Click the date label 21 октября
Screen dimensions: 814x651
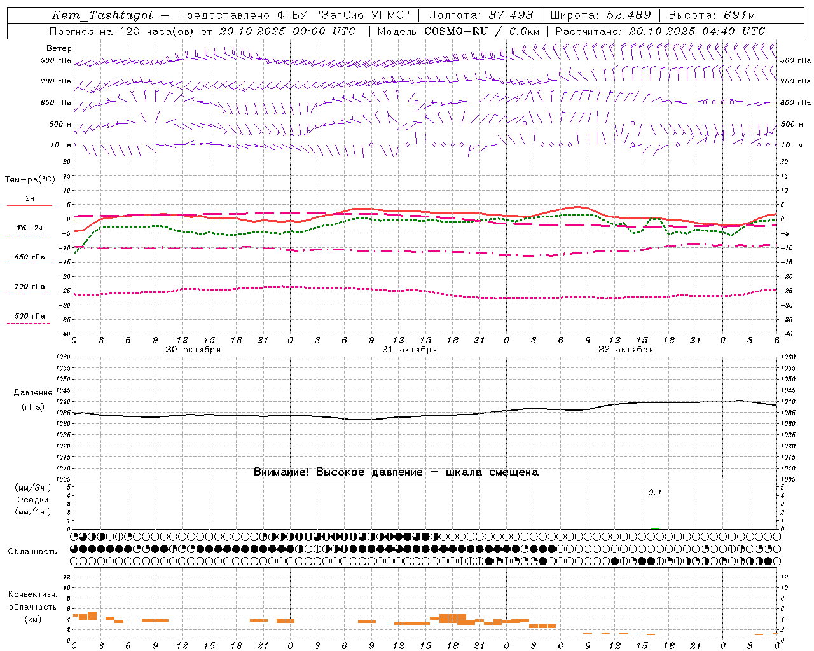(410, 350)
